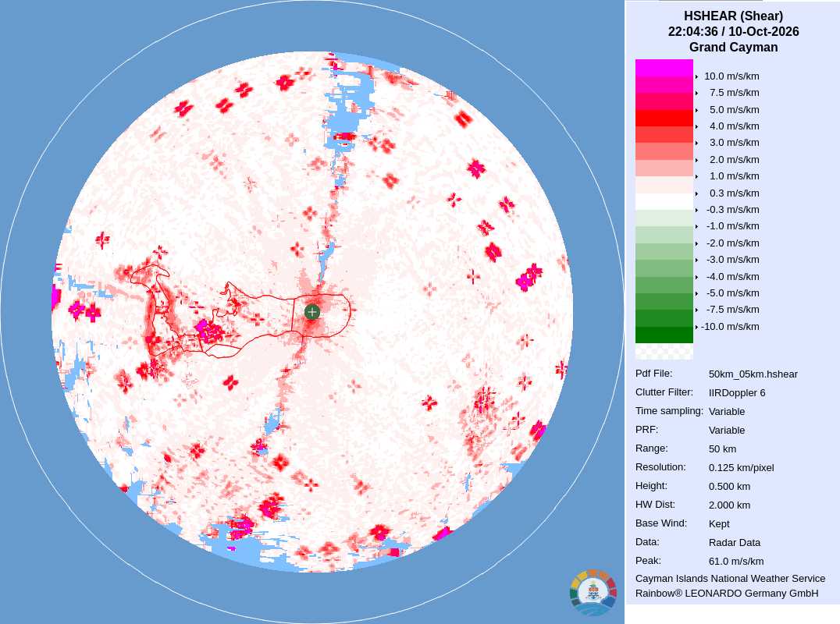Click the positive 10.0 m/s/km legend label

click(731, 76)
